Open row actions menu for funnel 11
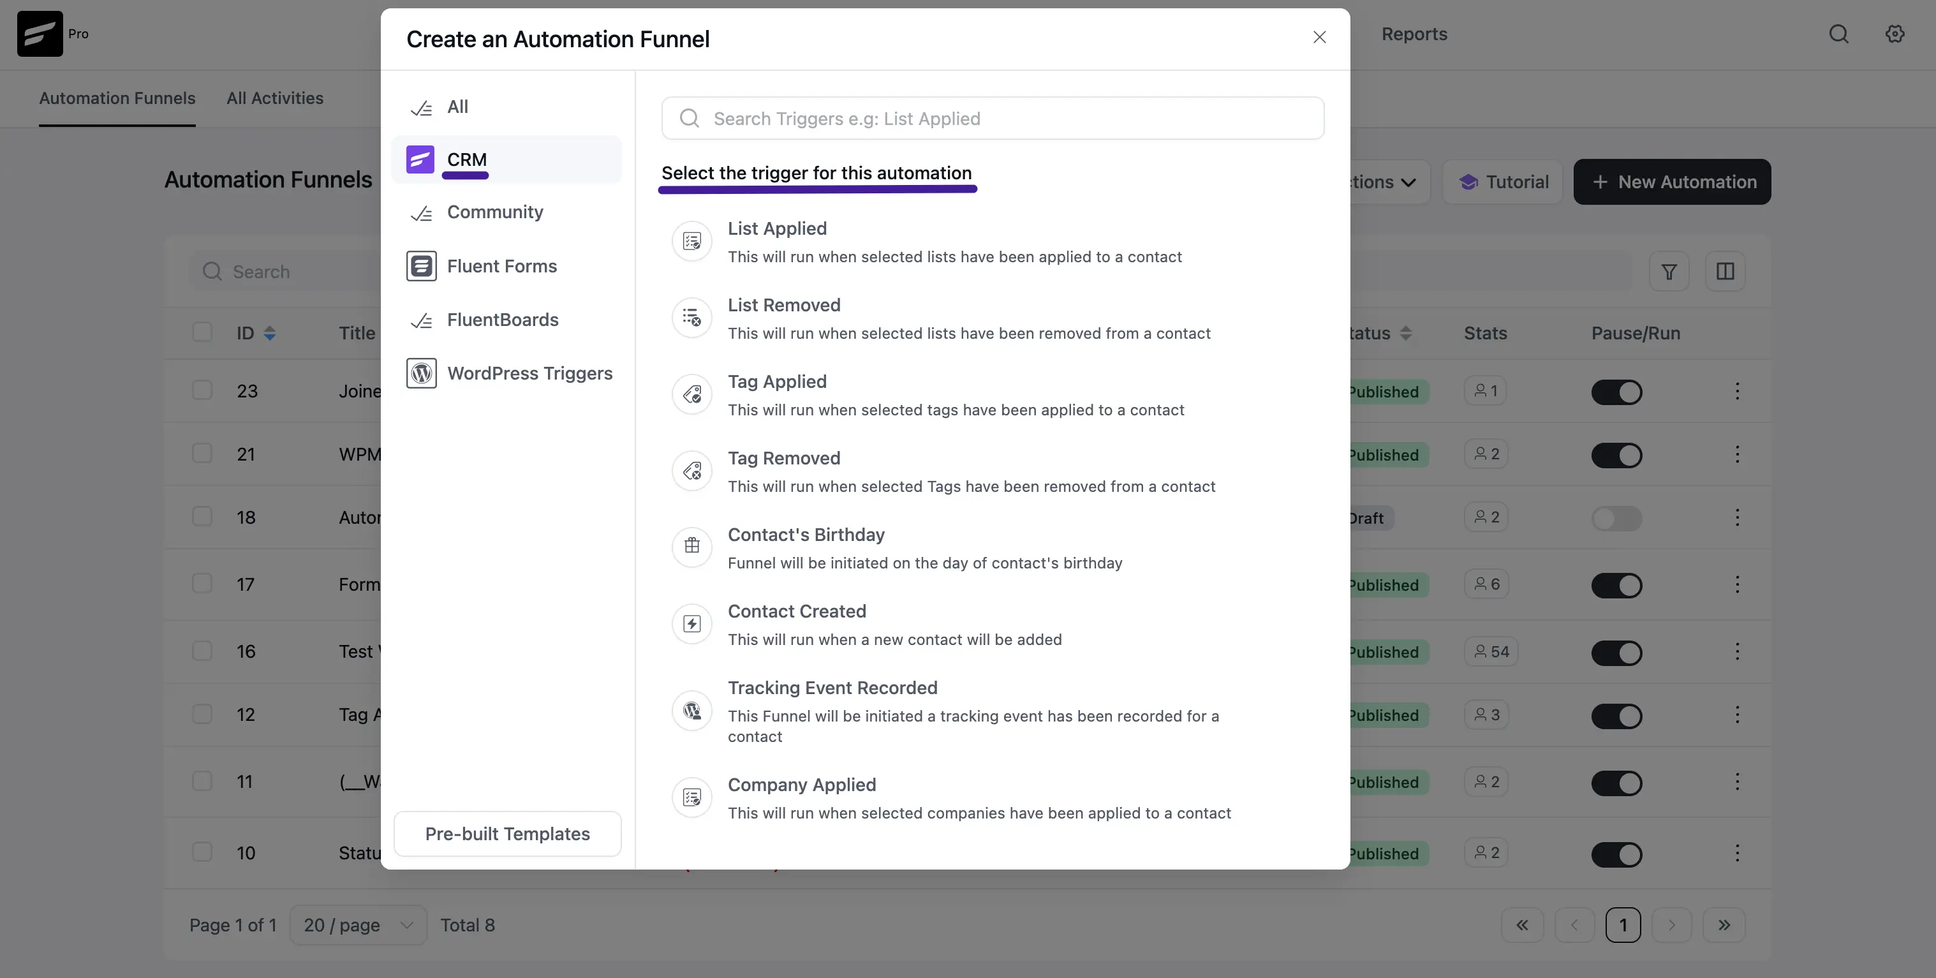This screenshot has height=978, width=1936. (x=1737, y=782)
